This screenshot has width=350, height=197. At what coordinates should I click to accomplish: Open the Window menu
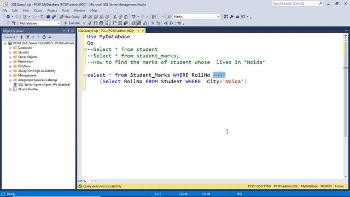[x=79, y=10]
